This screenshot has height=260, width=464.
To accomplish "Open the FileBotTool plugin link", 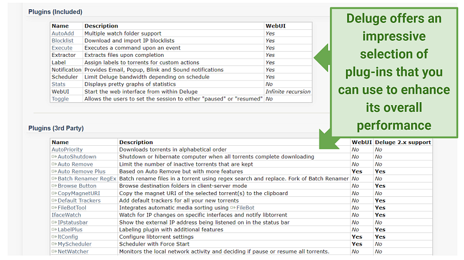I will 72,208.
